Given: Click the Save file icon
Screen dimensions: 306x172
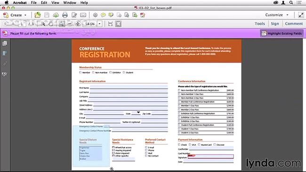Looking at the screenshot, I should pos(47,15).
